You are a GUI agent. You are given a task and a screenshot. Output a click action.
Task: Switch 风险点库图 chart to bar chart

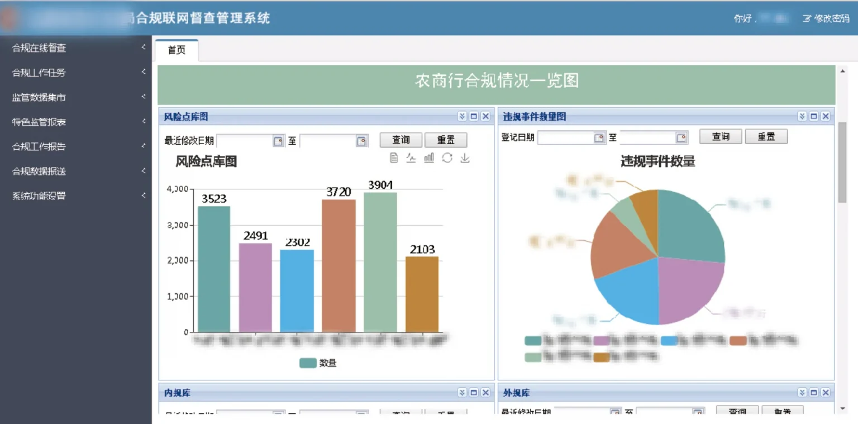[429, 158]
